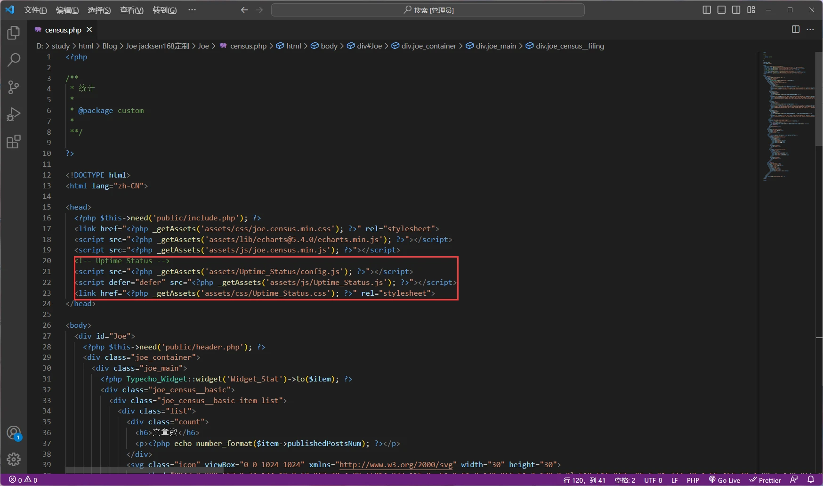Image resolution: width=823 pixels, height=486 pixels.
Task: Open the notifications bell icon
Action: [x=811, y=480]
